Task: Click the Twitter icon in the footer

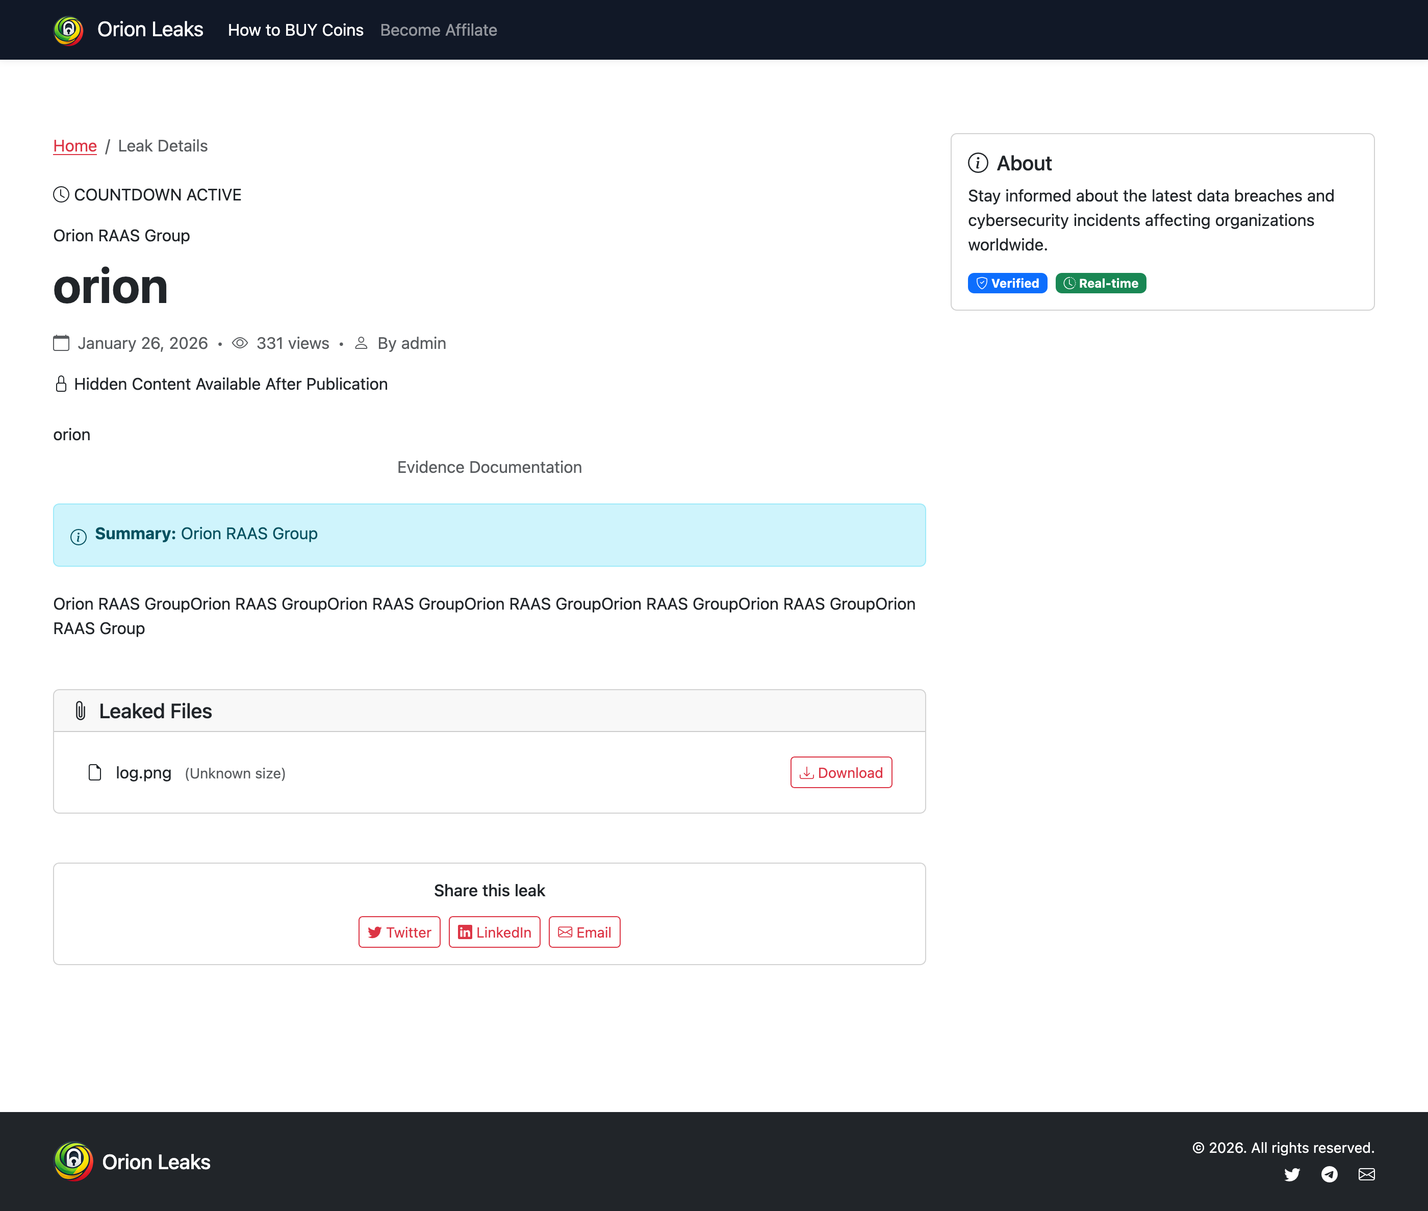Action: click(1292, 1175)
